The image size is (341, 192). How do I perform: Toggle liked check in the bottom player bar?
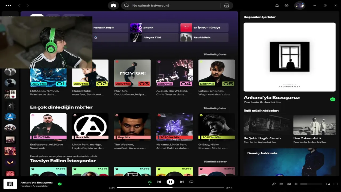click(60, 184)
